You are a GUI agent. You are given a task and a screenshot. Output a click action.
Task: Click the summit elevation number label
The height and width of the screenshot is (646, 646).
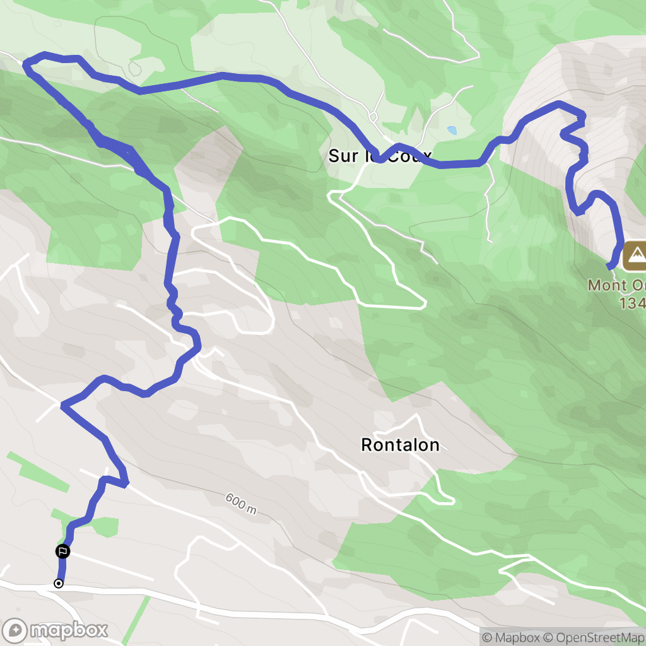632,303
